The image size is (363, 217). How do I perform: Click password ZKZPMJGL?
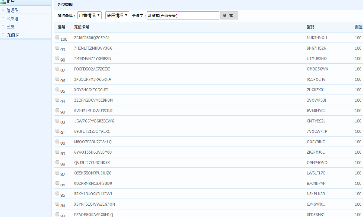[x=316, y=152]
